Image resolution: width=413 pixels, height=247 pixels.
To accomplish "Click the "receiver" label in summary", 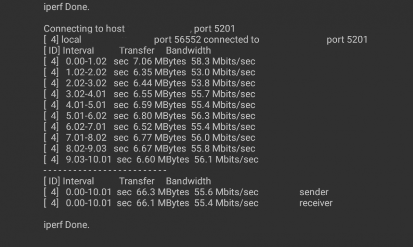I will tap(316, 203).
